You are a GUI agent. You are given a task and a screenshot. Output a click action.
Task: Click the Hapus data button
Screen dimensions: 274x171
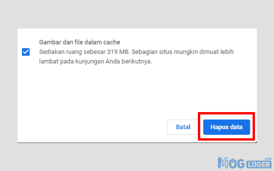click(x=226, y=127)
